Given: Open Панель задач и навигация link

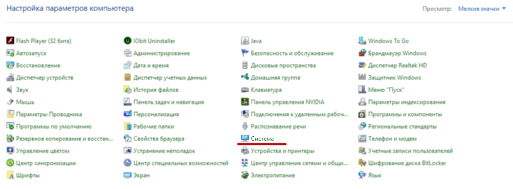Looking at the screenshot, I should point(169,103).
